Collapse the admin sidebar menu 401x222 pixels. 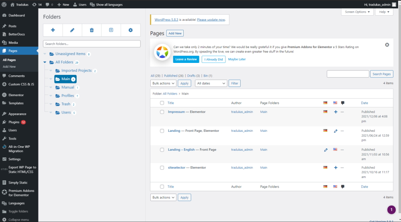pos(19,220)
